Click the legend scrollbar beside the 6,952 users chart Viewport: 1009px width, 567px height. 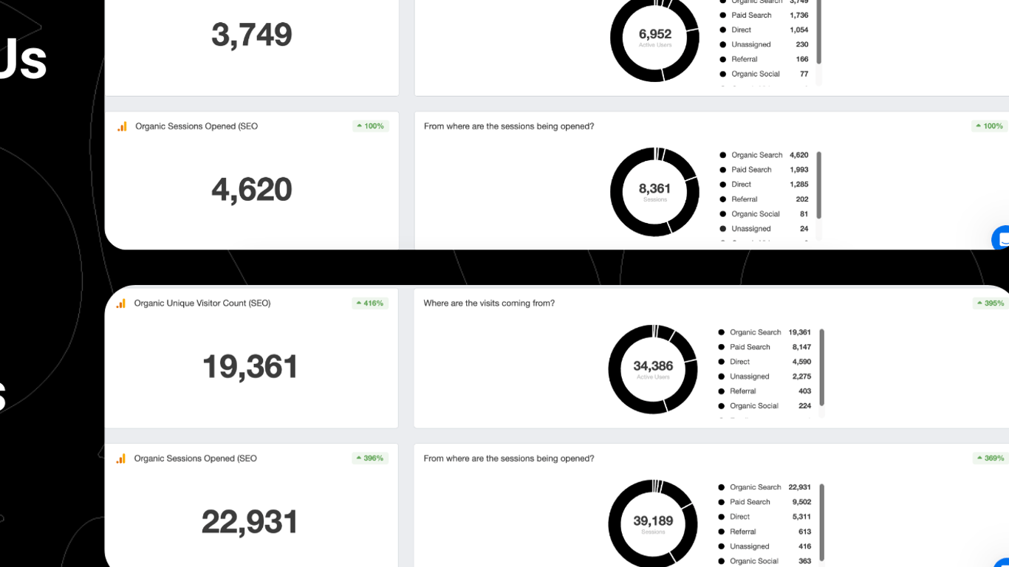coord(819,33)
